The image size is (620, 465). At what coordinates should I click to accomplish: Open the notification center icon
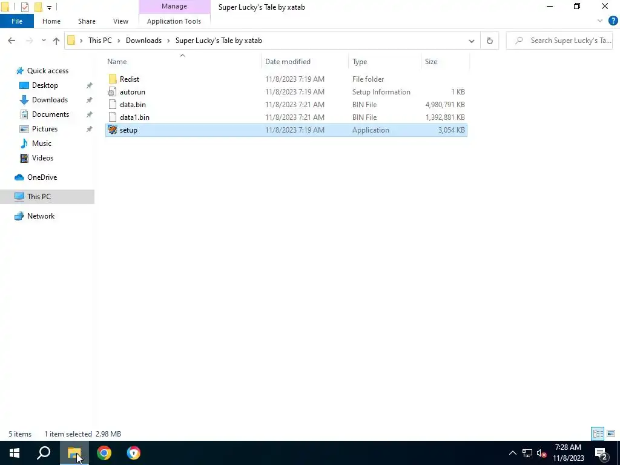[601, 453]
